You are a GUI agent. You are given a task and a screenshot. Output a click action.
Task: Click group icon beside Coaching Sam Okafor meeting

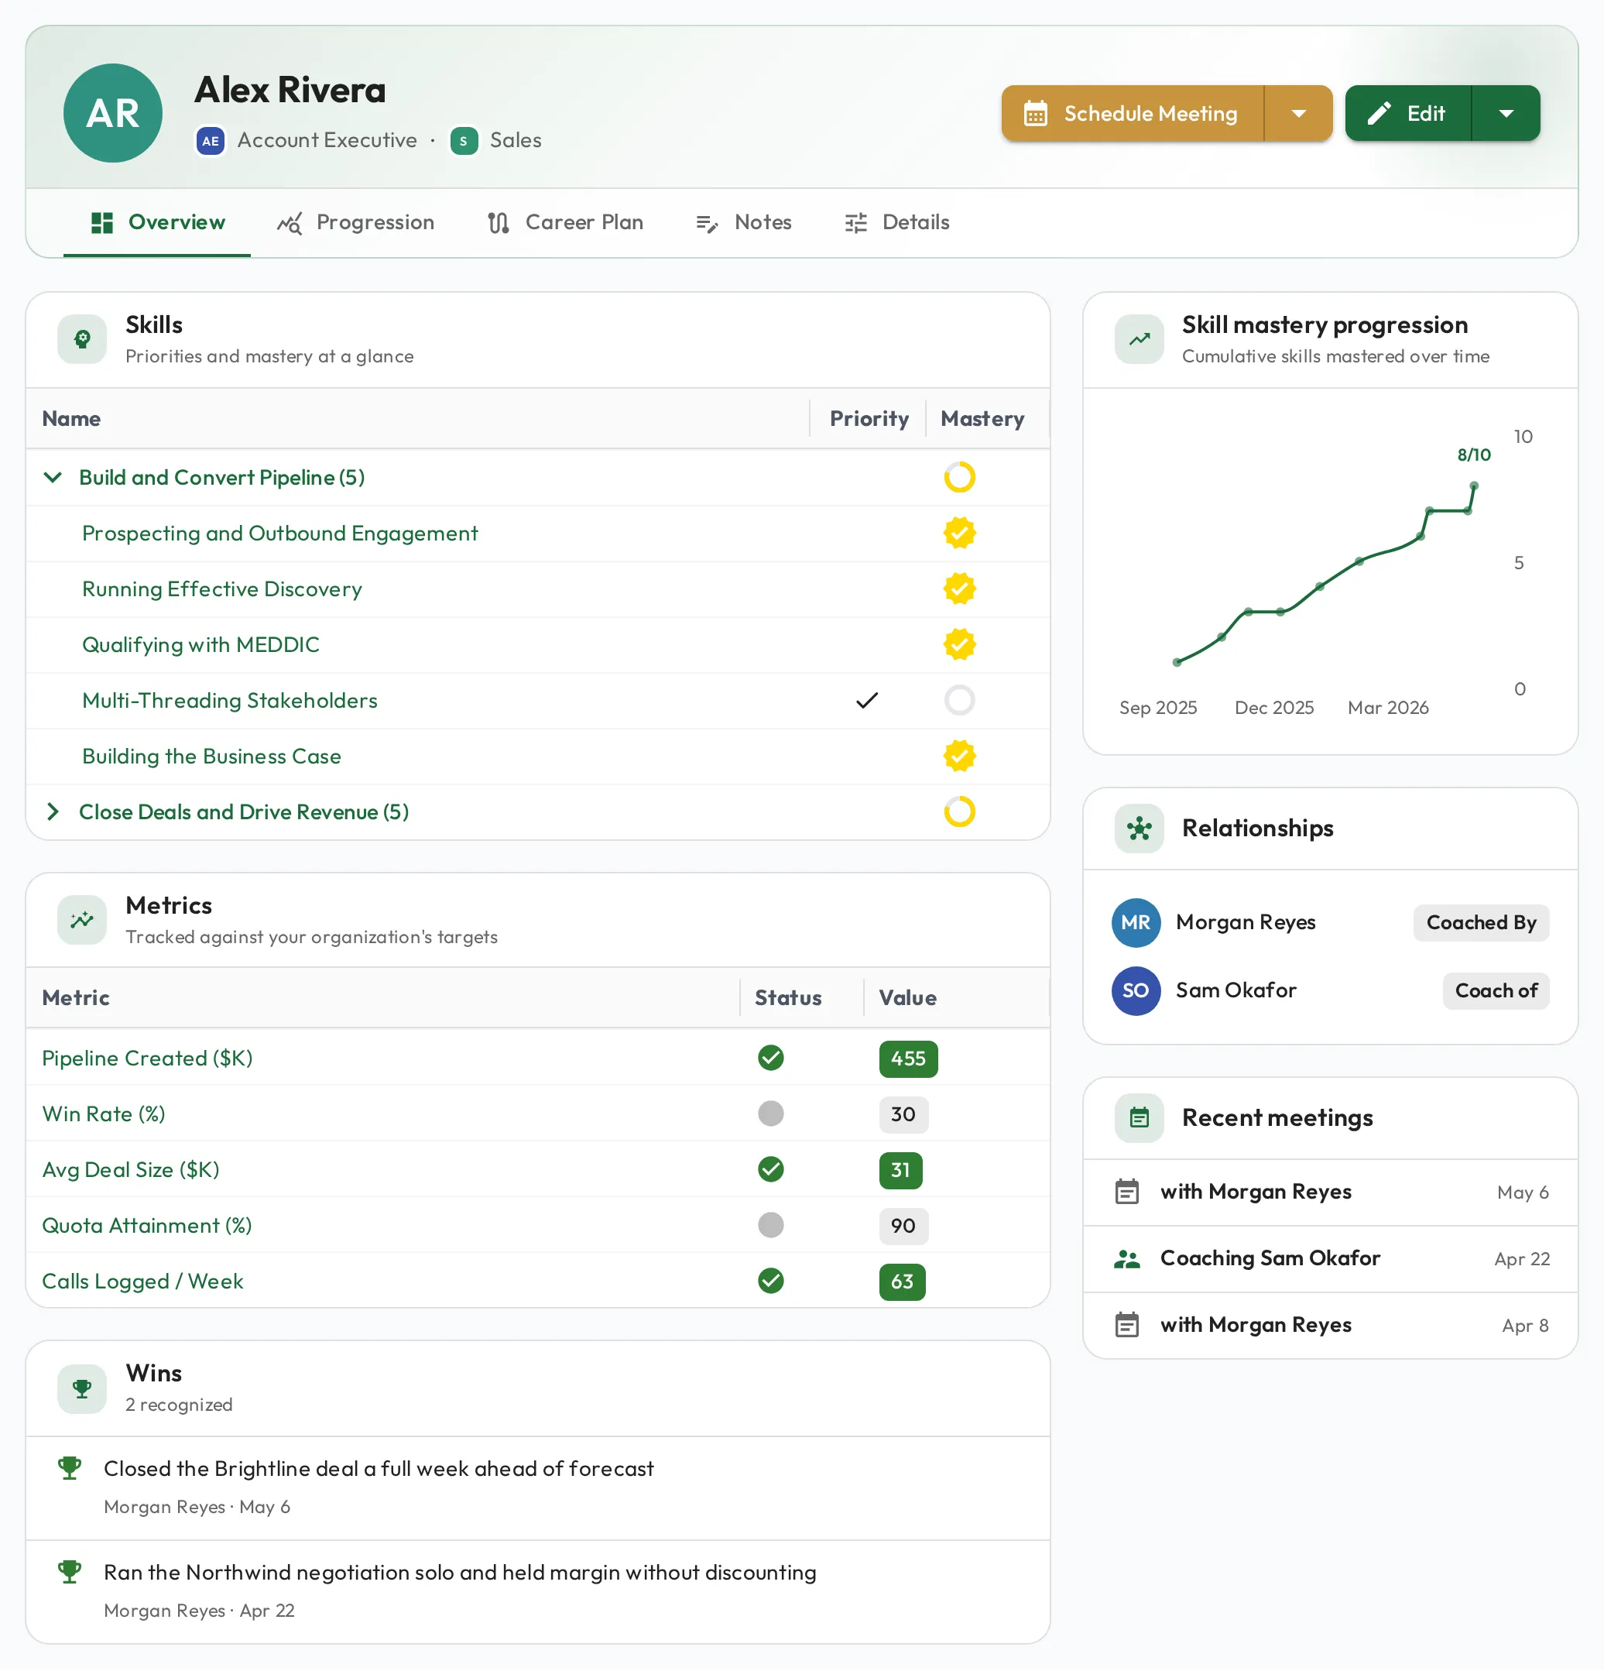click(1126, 1260)
